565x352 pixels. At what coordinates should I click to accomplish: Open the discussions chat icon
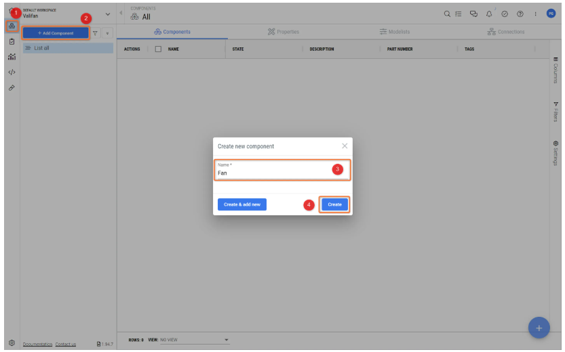coord(473,14)
